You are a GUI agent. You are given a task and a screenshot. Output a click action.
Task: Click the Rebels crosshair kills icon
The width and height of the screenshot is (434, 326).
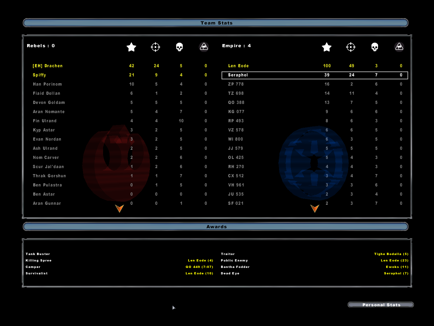pos(155,47)
